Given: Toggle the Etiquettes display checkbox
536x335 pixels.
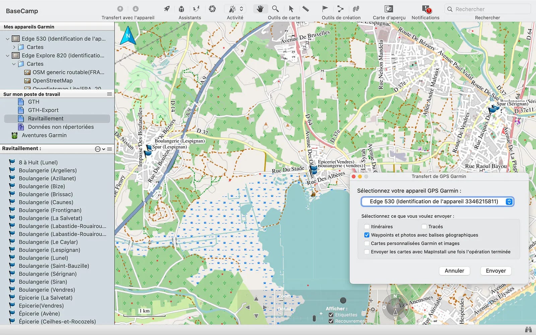Looking at the screenshot, I should coord(331,315).
